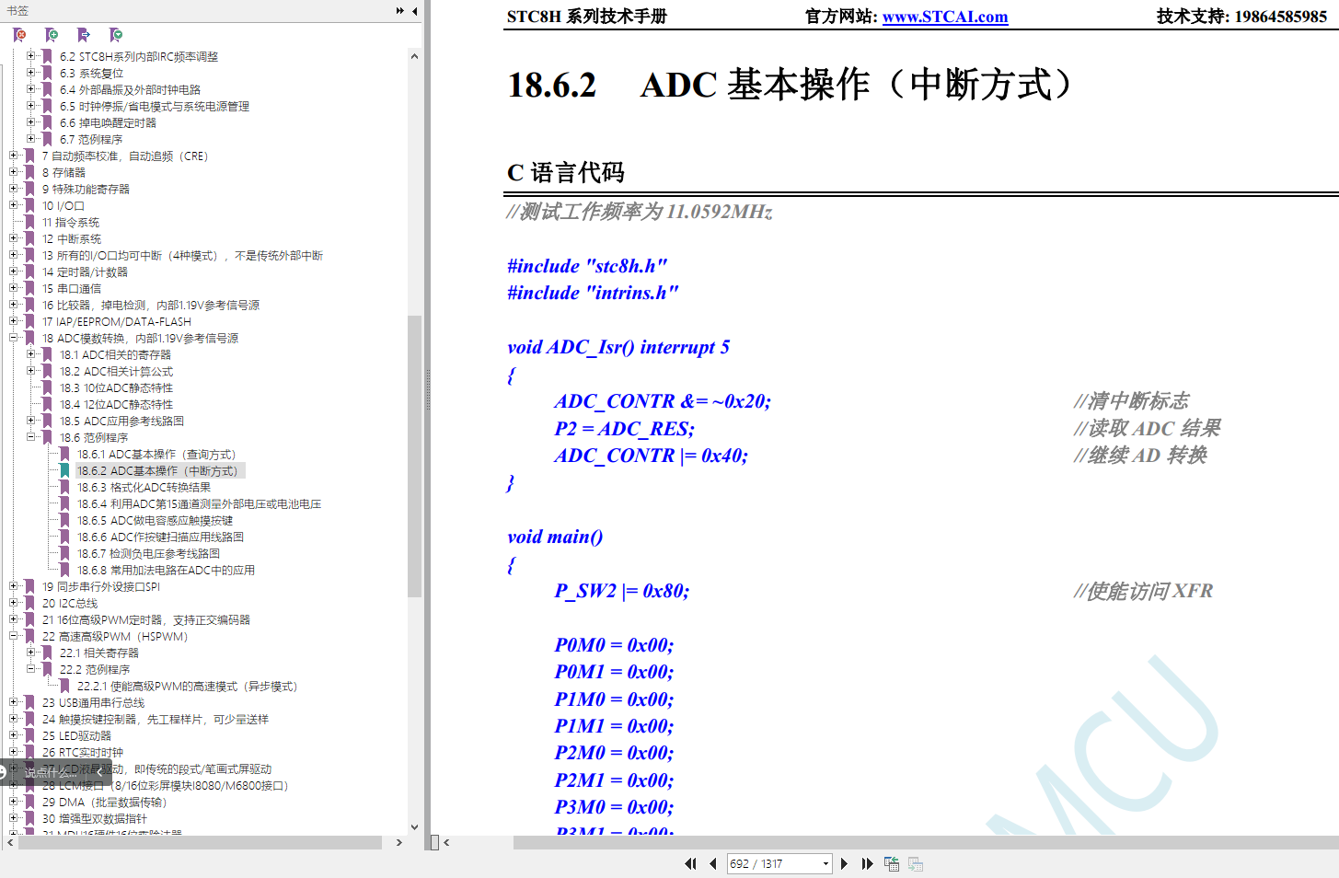This screenshot has width=1339, height=878.
Task: Open the page number dropdown arrow
Action: click(x=825, y=863)
